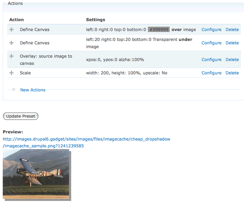
Task: Configure the transparent Define Canvas action
Action: (x=211, y=43)
